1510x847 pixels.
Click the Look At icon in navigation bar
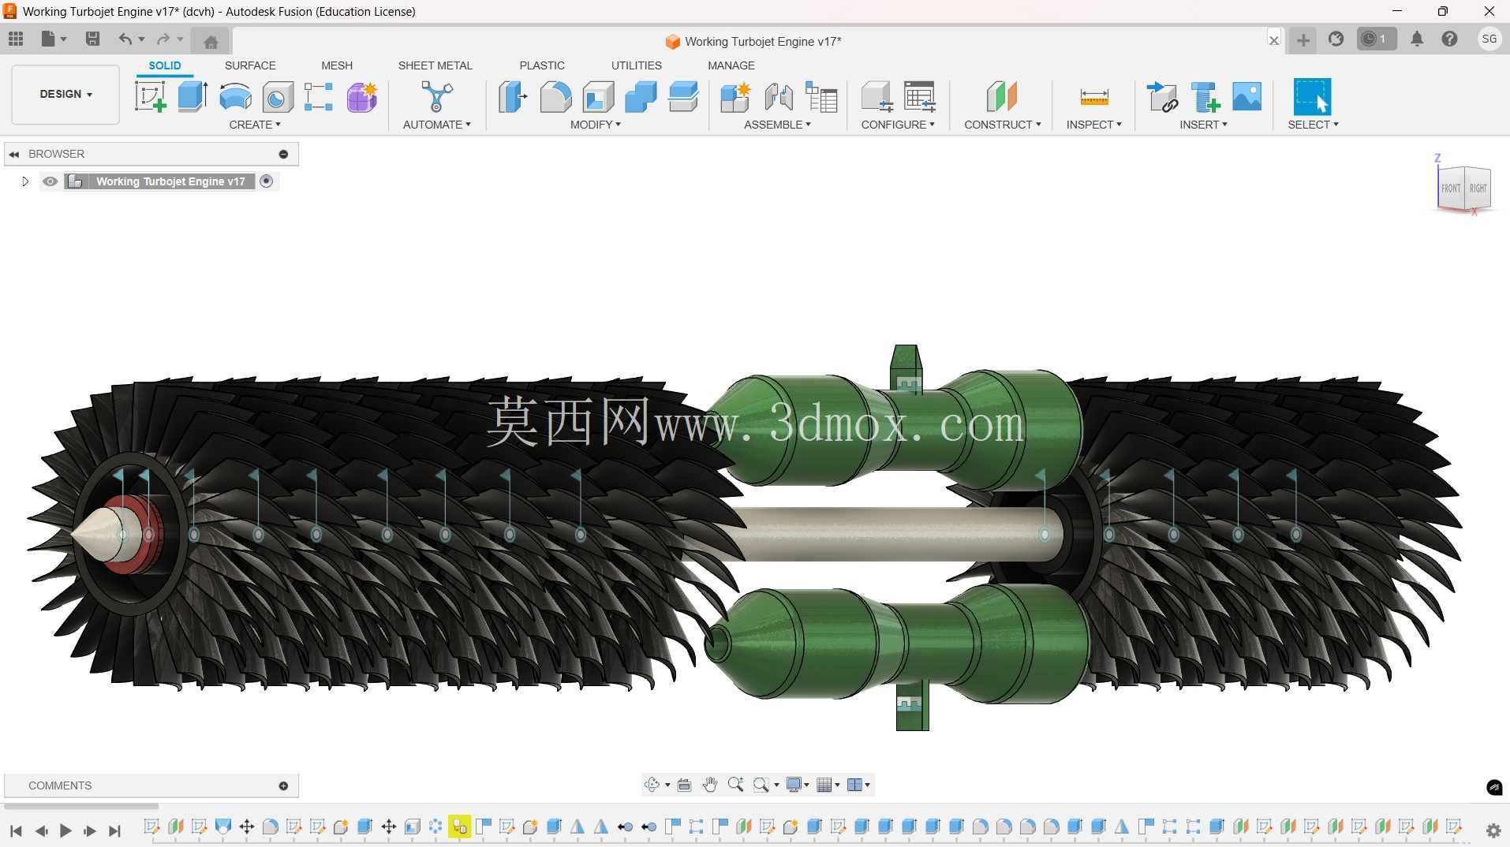click(684, 785)
